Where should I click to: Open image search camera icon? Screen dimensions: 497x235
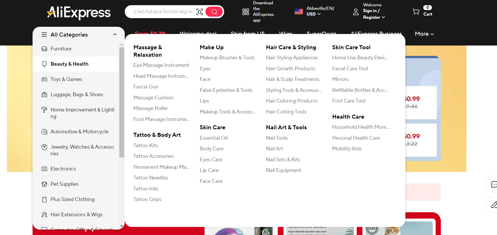pyautogui.click(x=200, y=12)
